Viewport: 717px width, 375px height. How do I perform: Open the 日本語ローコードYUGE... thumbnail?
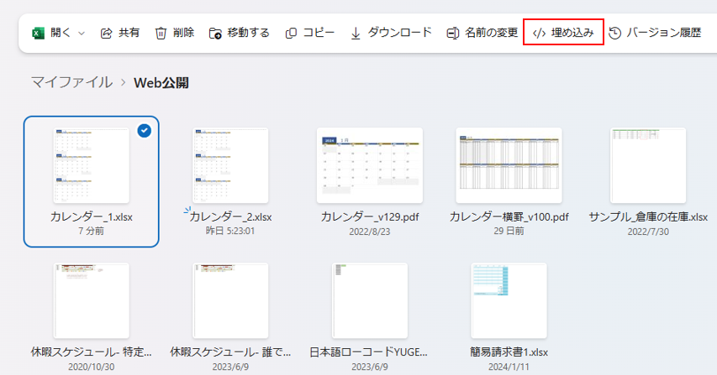click(370, 300)
